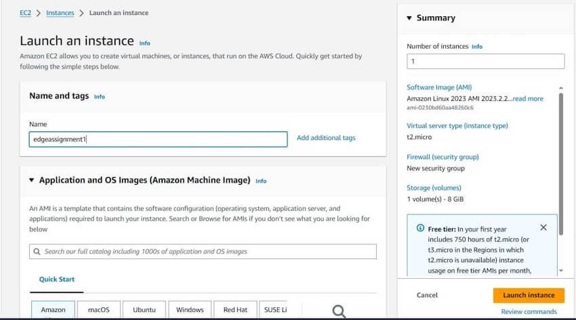576x320 pixels.
Task: Choose the Red Hat AMI tile
Action: 235,310
